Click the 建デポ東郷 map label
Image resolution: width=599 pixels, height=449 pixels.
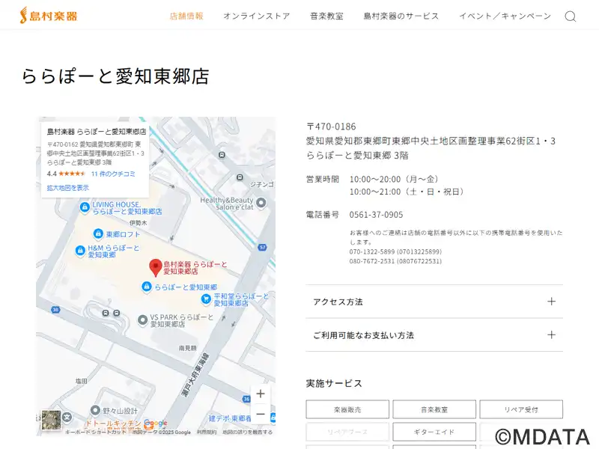tap(230, 418)
